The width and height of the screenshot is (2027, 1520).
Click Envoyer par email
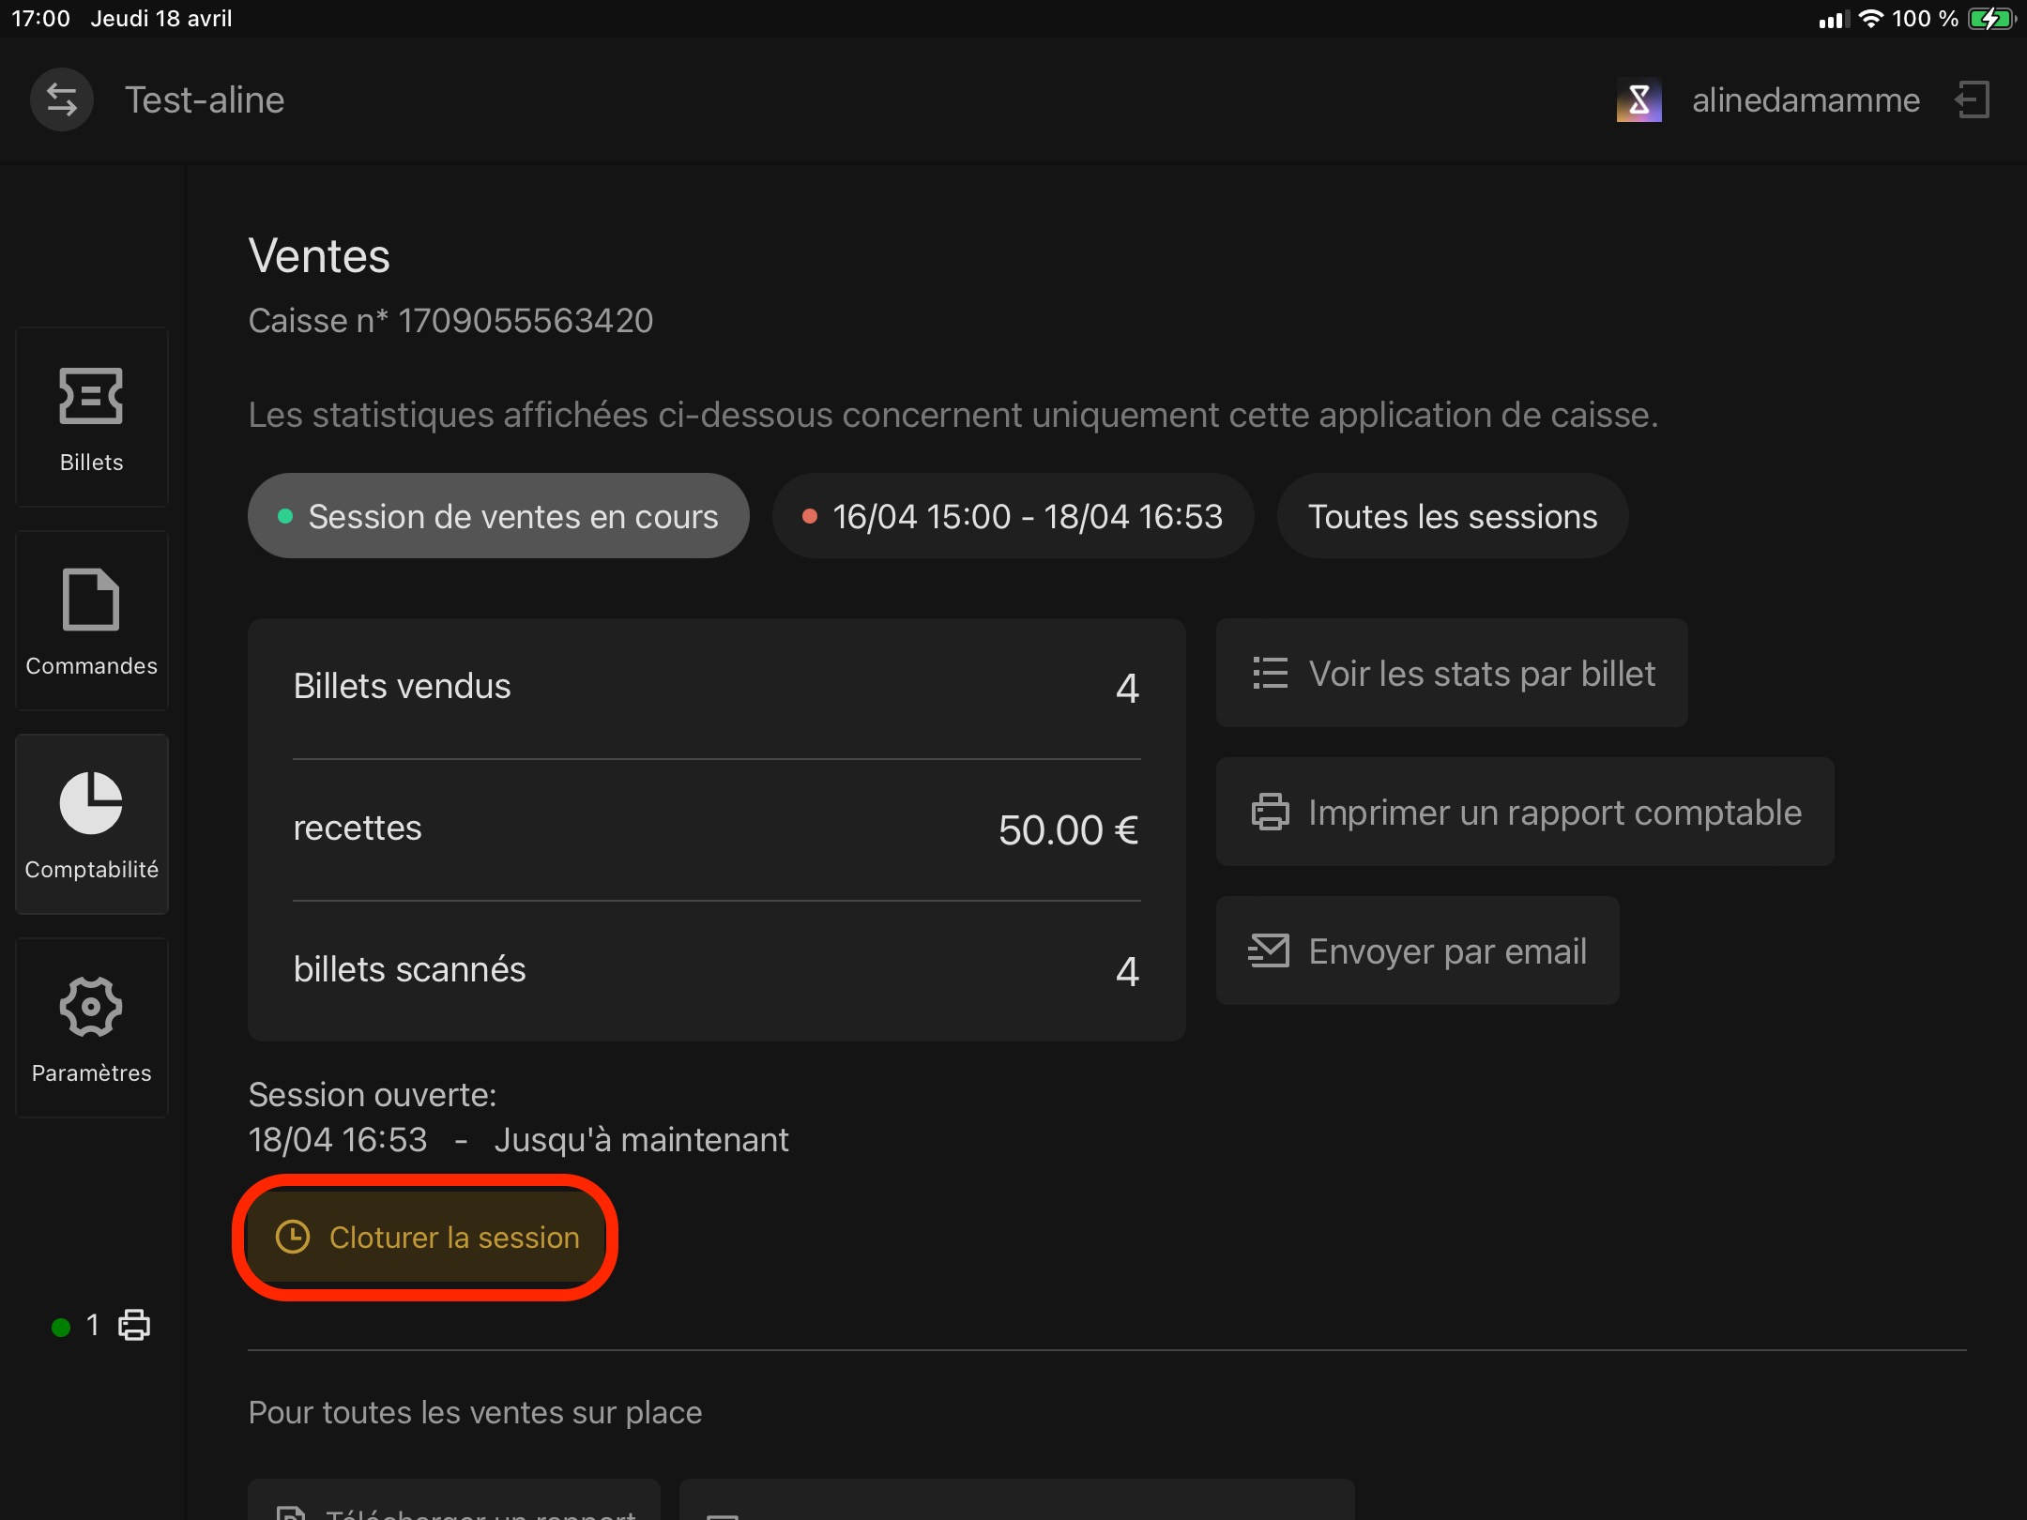(1417, 950)
